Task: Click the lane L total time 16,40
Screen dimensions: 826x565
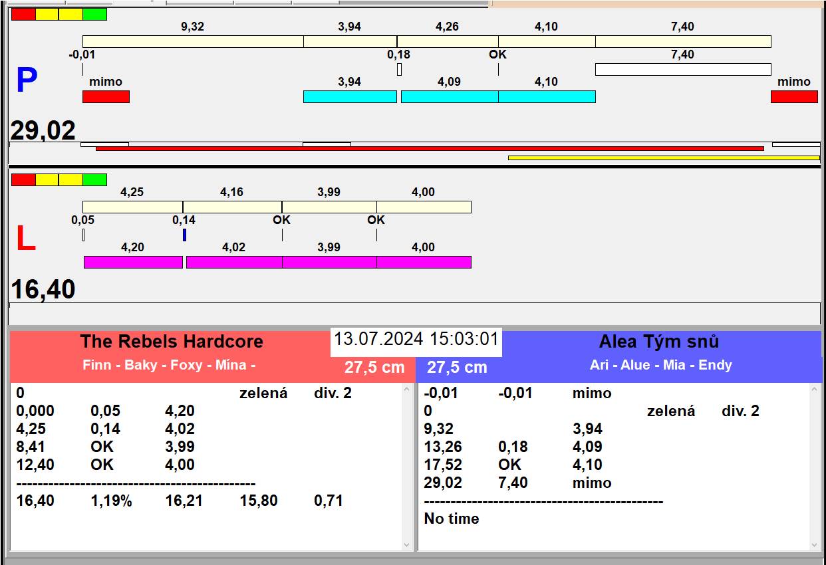Action: (43, 290)
